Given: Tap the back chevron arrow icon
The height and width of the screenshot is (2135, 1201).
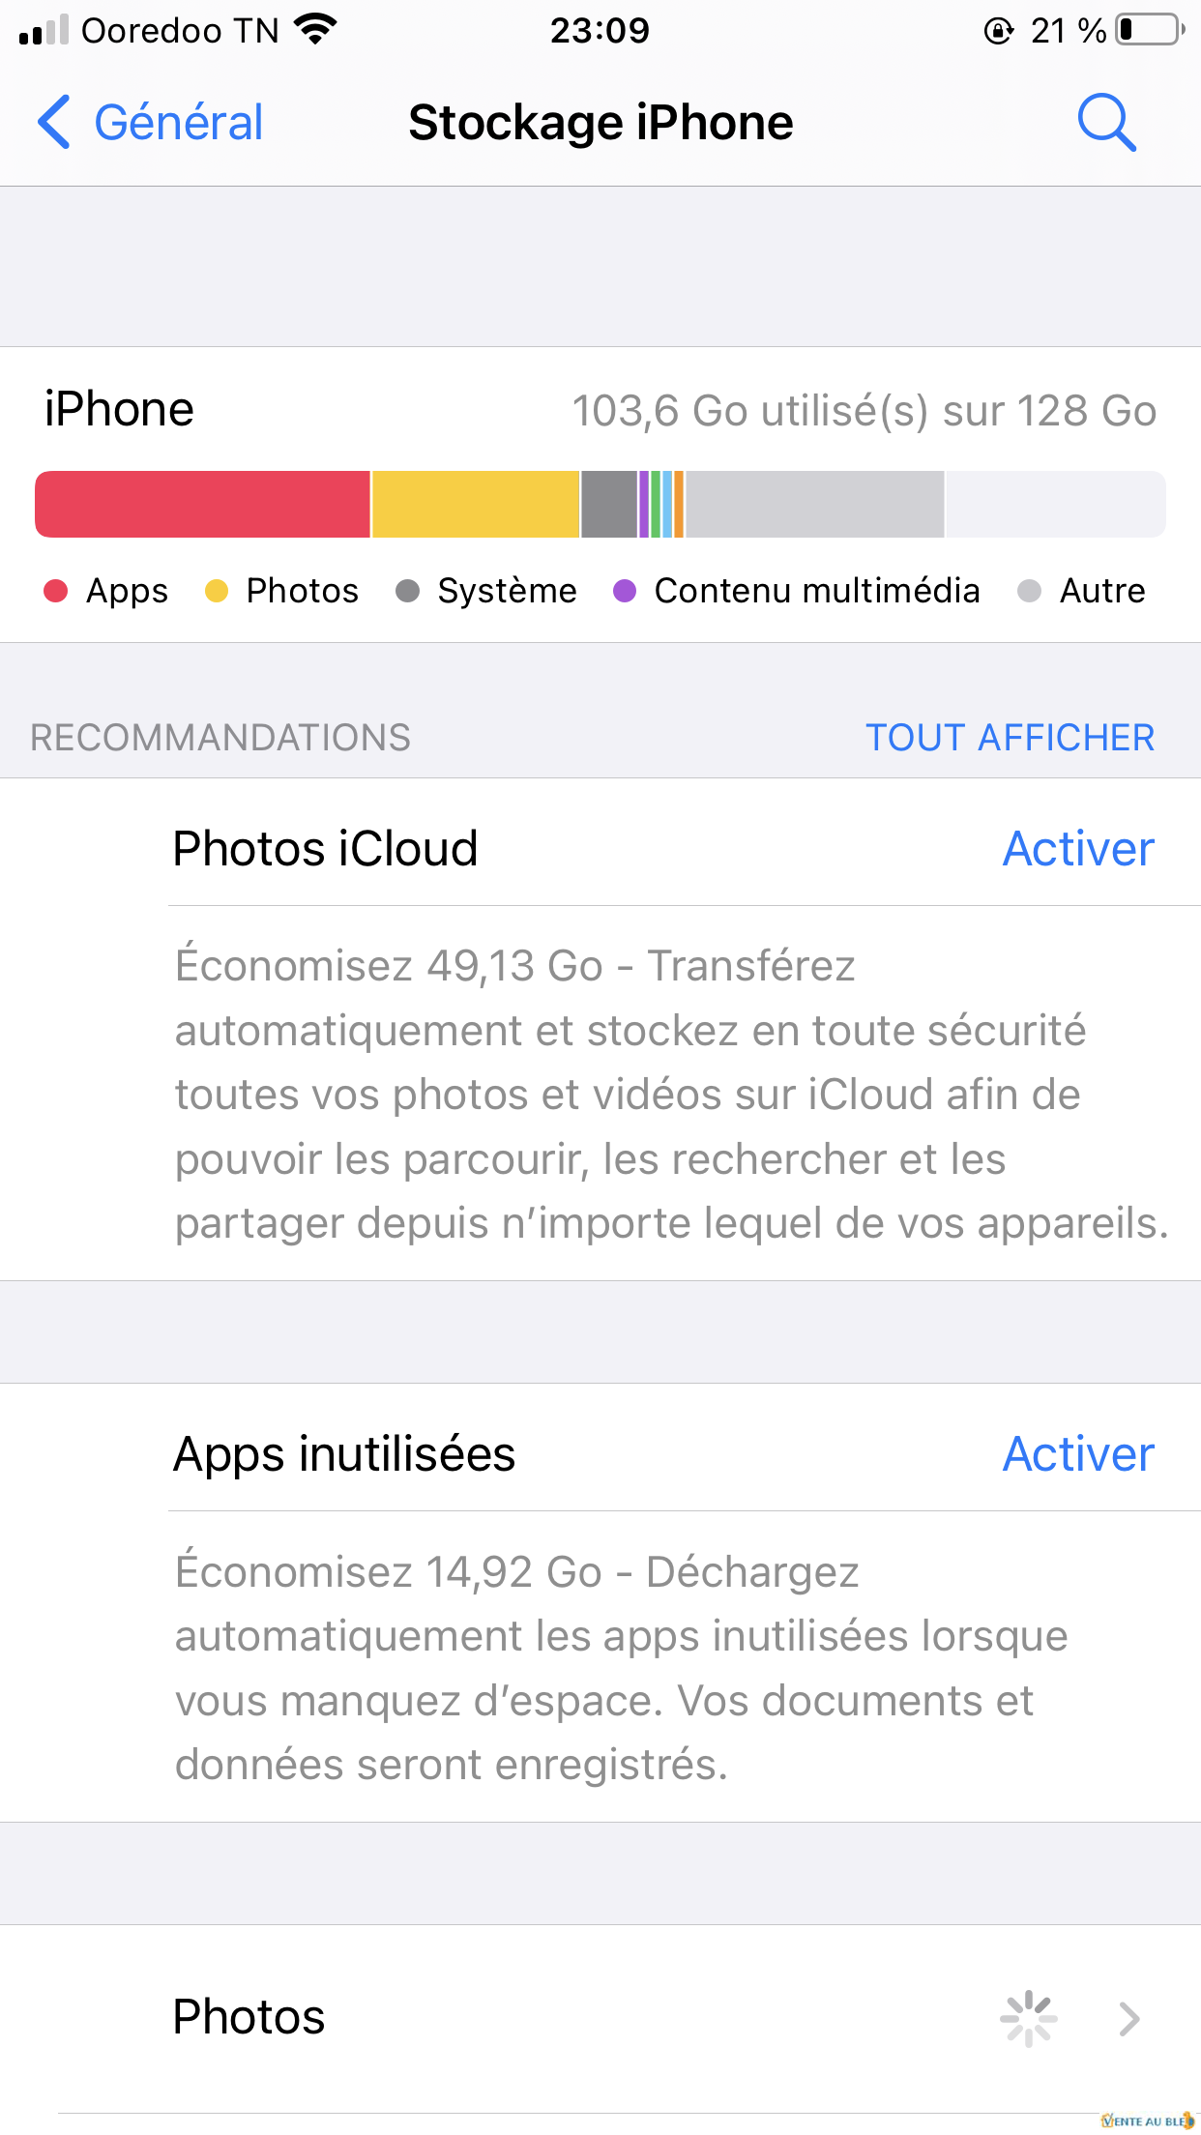Looking at the screenshot, I should coord(54,123).
